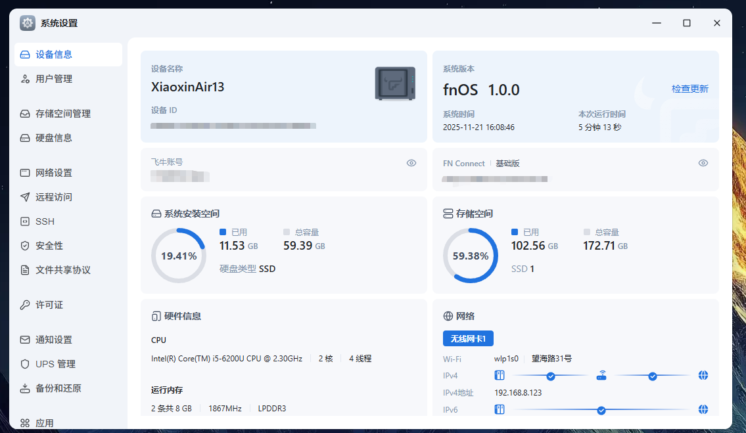Click the IPv6 connection check mark
746x433 pixels.
point(601,410)
